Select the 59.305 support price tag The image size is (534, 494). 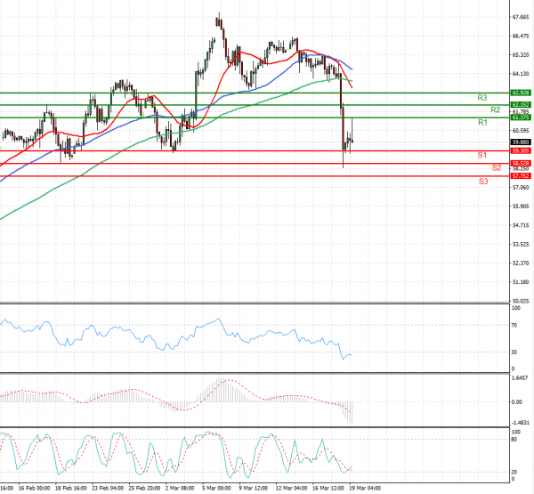coord(521,150)
